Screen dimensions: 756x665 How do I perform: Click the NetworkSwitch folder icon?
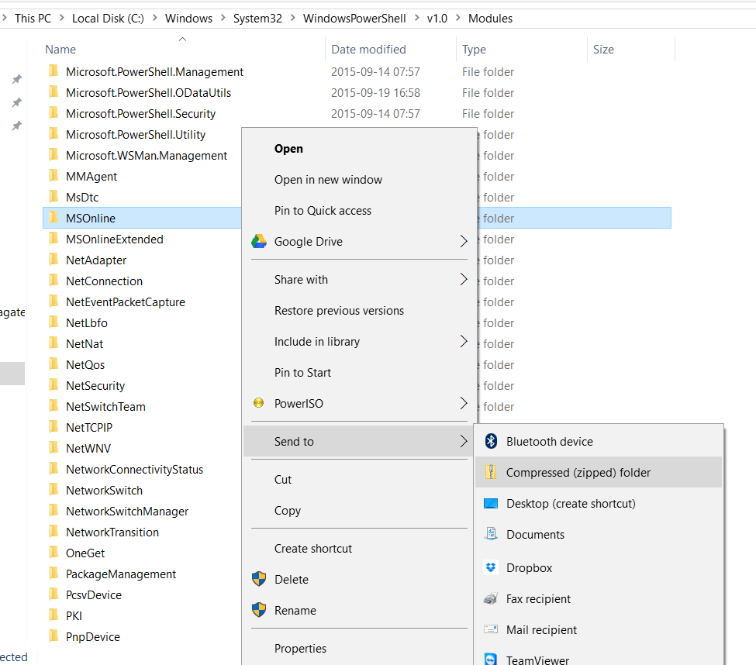[54, 490]
